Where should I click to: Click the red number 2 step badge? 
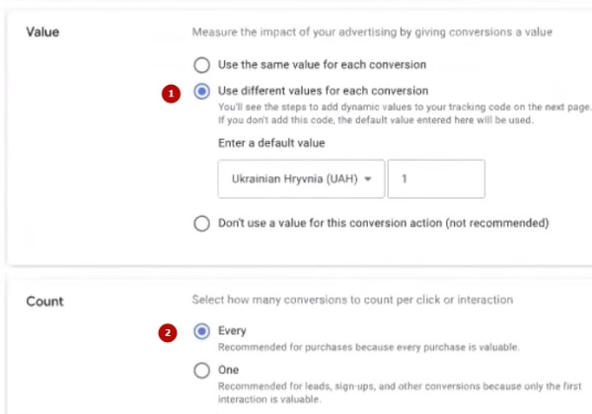point(172,332)
